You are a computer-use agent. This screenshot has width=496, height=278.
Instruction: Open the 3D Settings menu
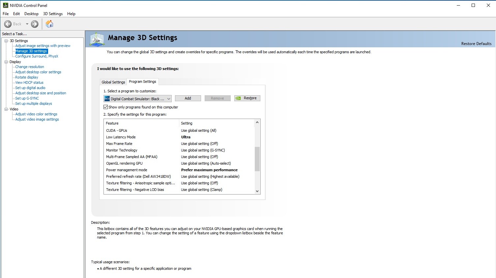point(53,14)
